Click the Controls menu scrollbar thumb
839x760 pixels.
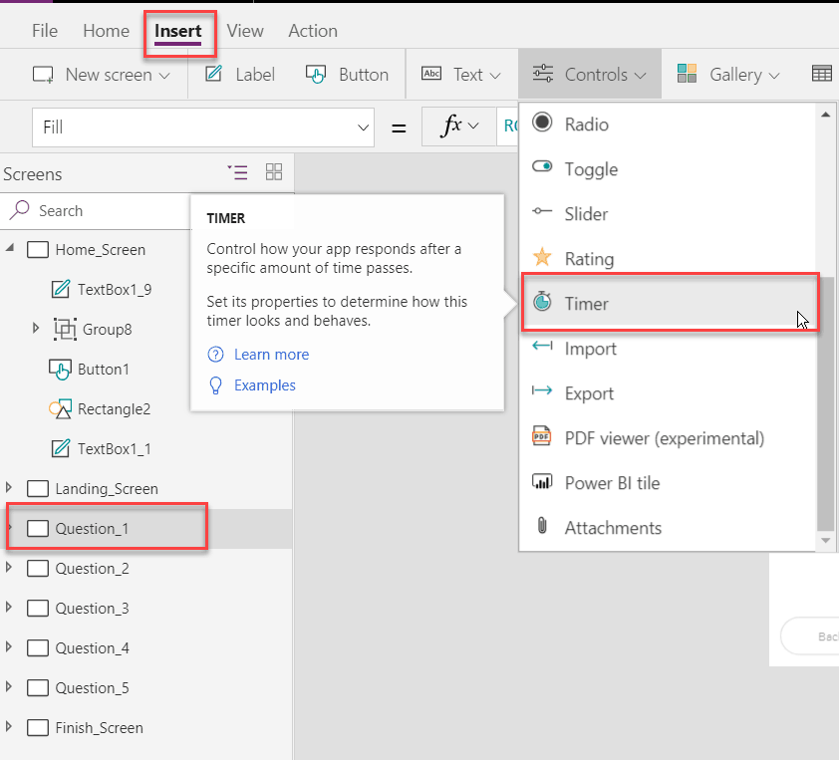[827, 403]
